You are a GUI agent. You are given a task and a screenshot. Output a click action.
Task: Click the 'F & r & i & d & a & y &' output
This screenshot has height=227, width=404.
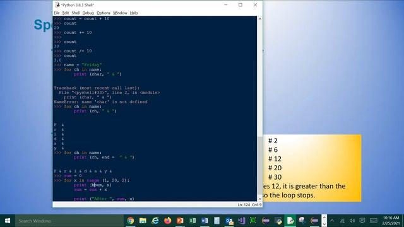(83, 171)
